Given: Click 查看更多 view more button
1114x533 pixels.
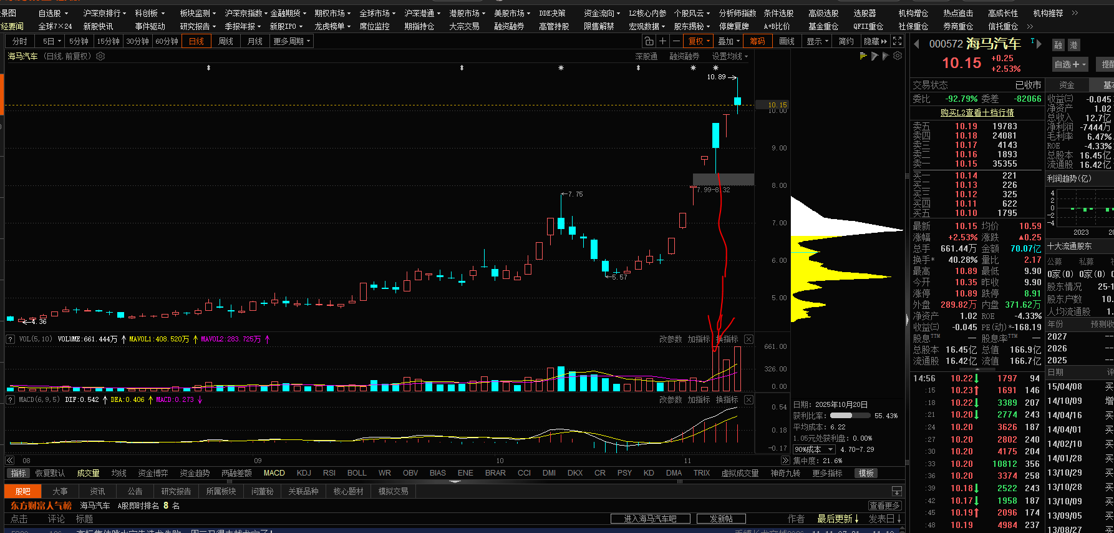Looking at the screenshot, I should [x=885, y=506].
